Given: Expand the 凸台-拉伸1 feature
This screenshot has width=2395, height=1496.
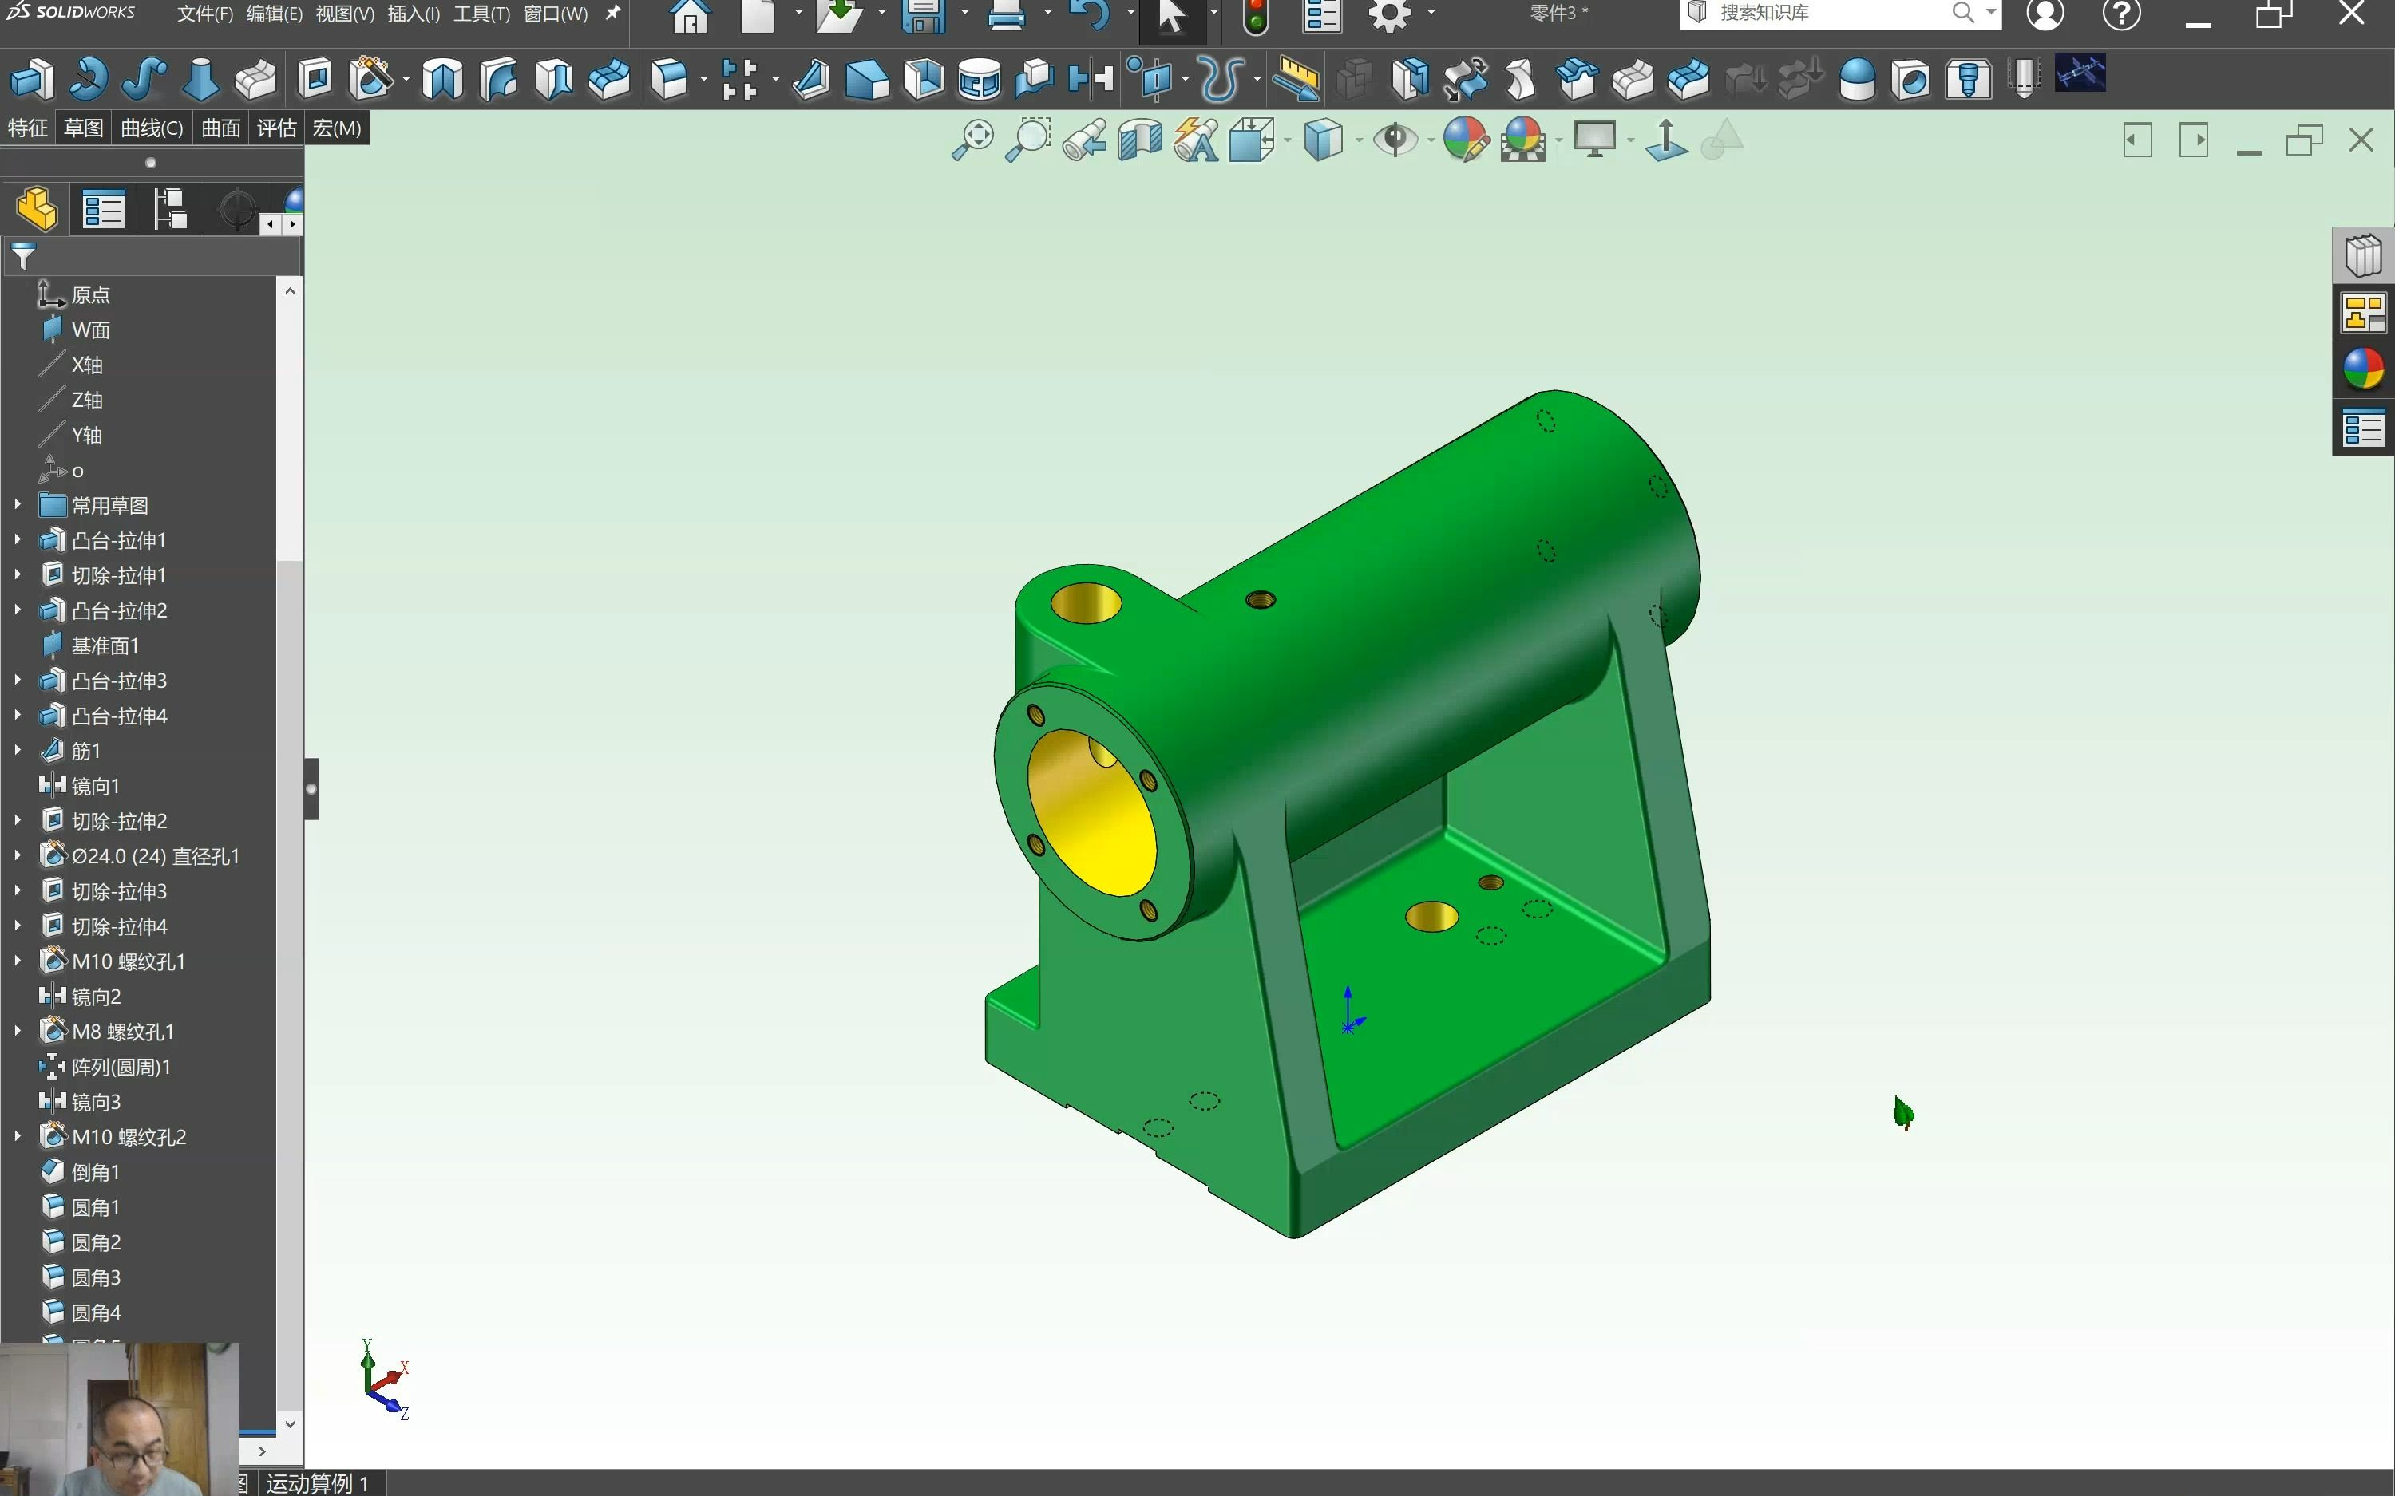Looking at the screenshot, I should [18, 540].
